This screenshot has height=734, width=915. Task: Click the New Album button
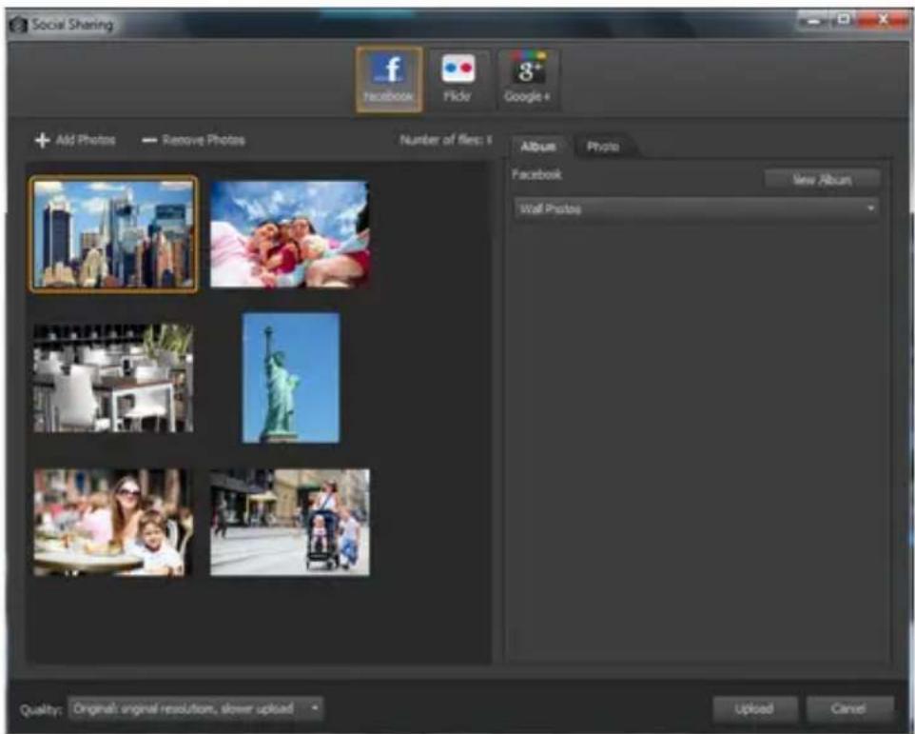coord(822,180)
